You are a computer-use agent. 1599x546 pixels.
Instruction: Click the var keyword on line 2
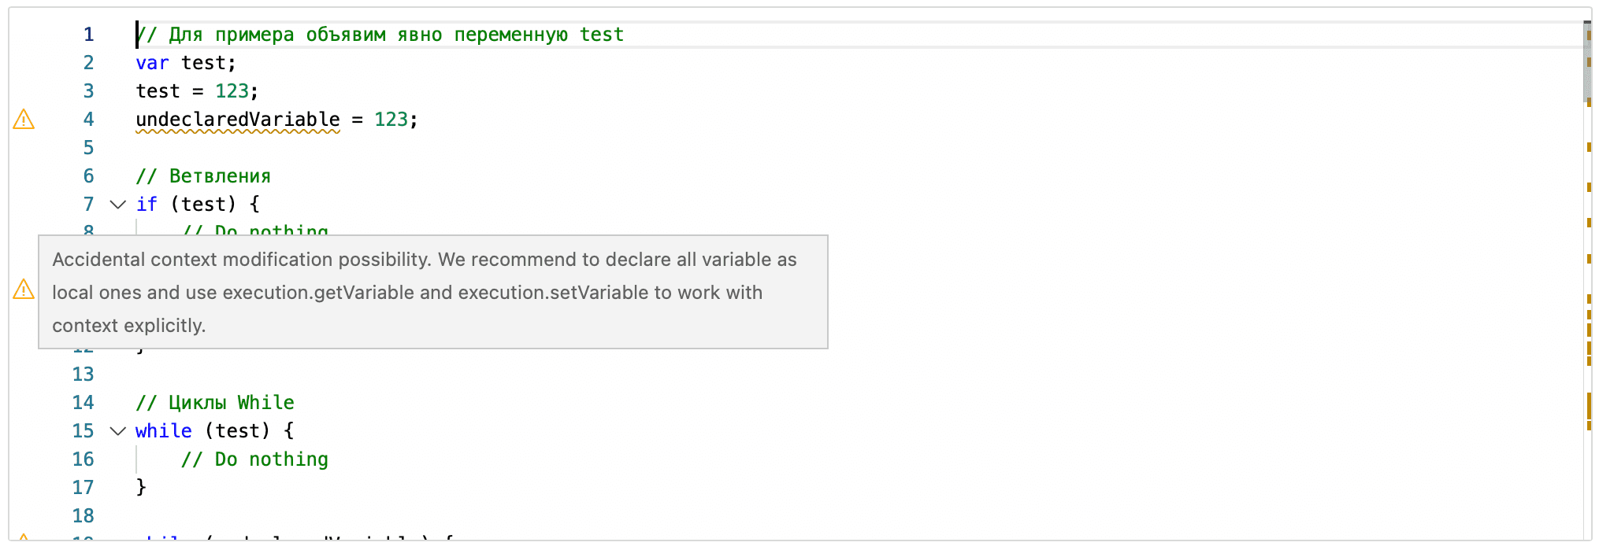point(152,63)
